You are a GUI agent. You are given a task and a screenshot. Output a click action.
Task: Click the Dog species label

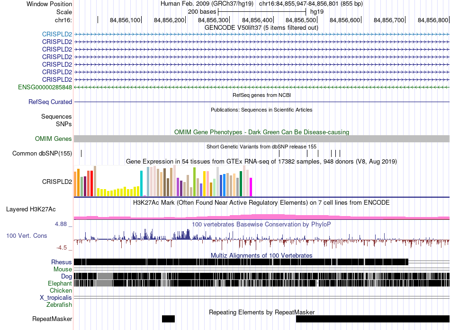pos(66,277)
